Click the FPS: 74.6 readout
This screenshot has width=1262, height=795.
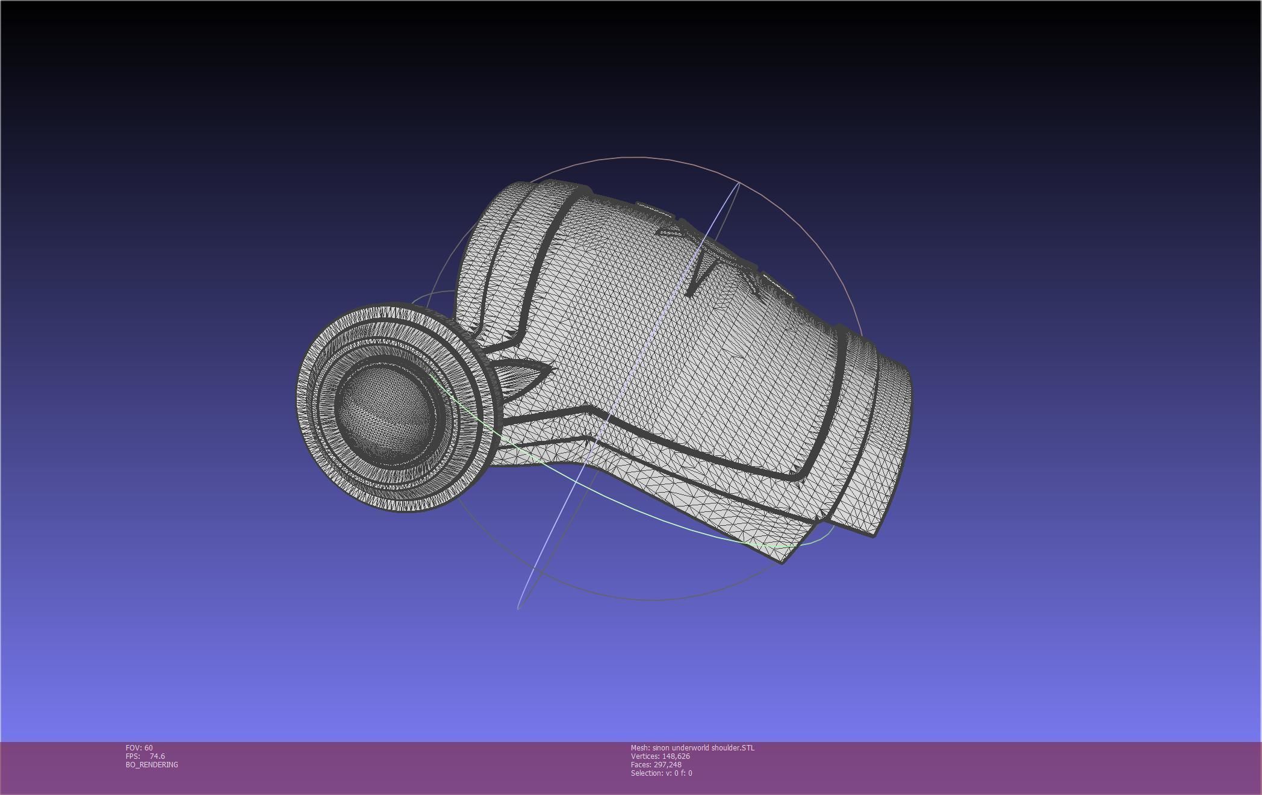[x=145, y=756]
